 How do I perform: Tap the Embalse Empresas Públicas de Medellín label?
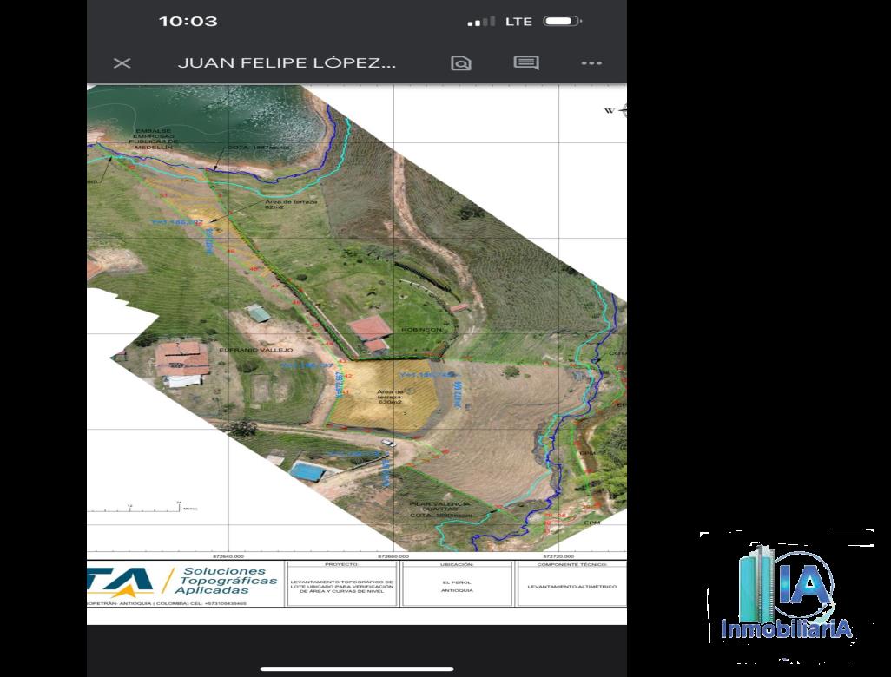[153, 140]
